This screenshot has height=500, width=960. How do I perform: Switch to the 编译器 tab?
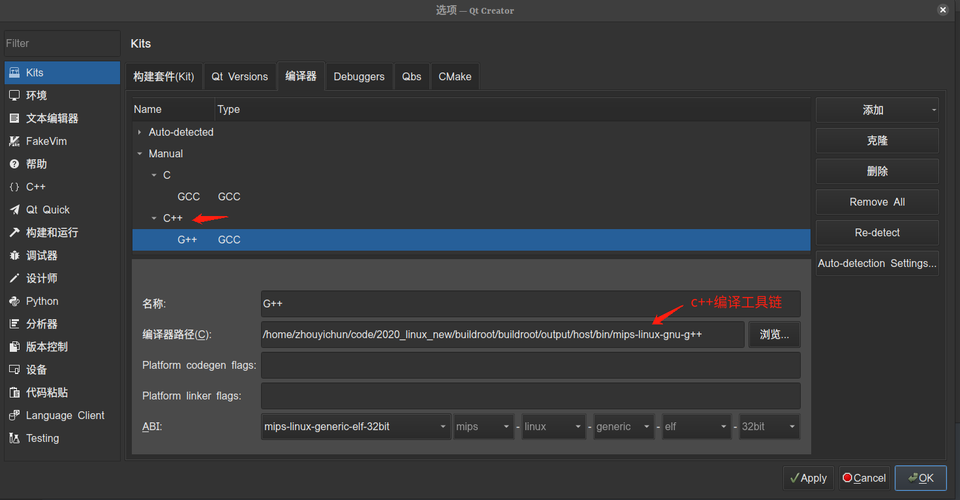pyautogui.click(x=301, y=76)
